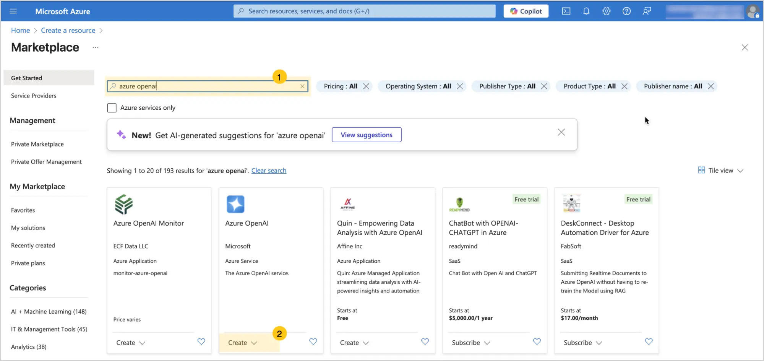This screenshot has width=764, height=361.
Task: Remove the Operating System filter
Action: point(460,86)
